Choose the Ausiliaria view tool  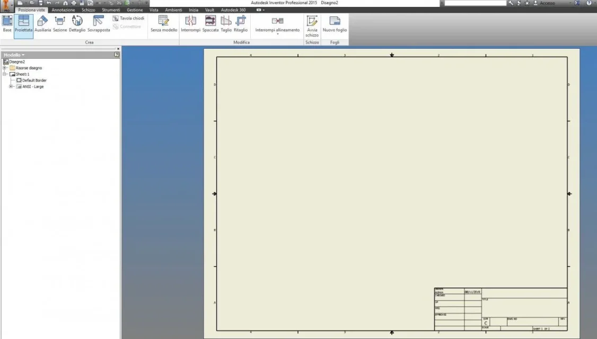click(42, 24)
